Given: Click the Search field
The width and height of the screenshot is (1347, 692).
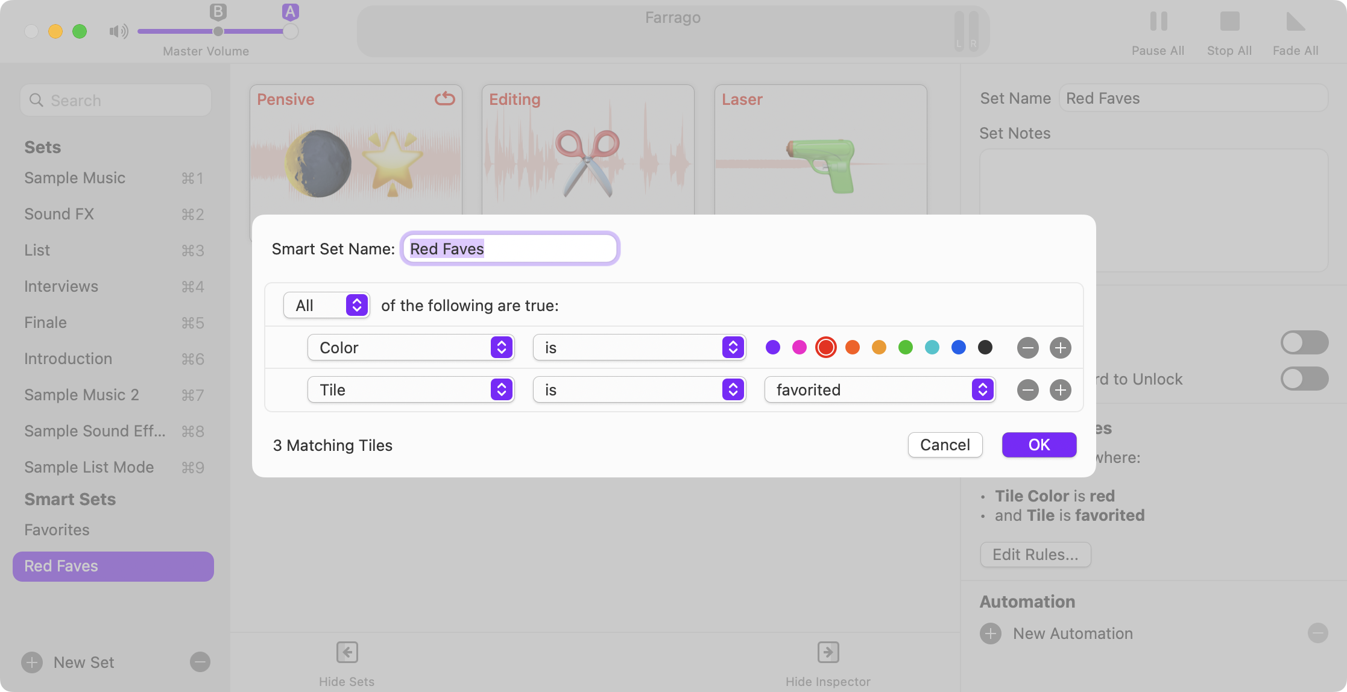Looking at the screenshot, I should 116,100.
